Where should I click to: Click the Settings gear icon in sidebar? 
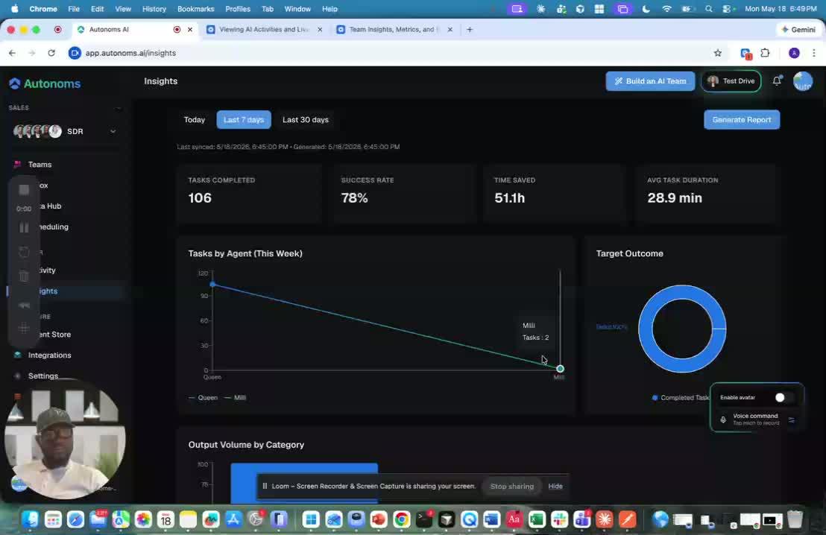(17, 376)
